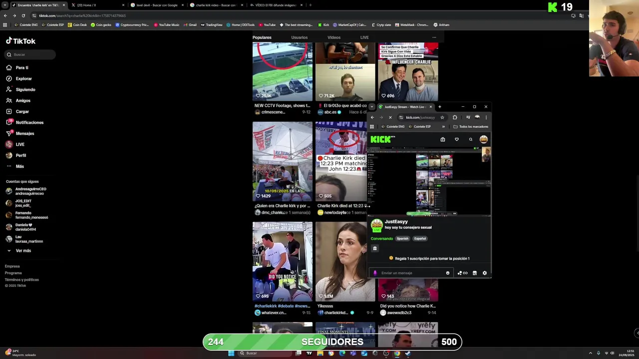The height and width of the screenshot is (359, 639).
Task: Stop loading the Kick page
Action: click(x=390, y=118)
